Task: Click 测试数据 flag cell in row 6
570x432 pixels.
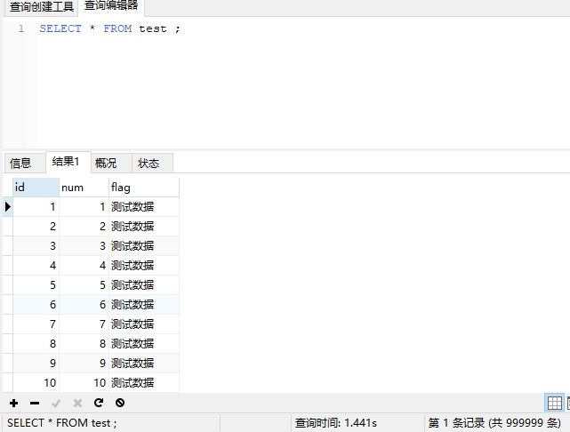Action: 144,305
